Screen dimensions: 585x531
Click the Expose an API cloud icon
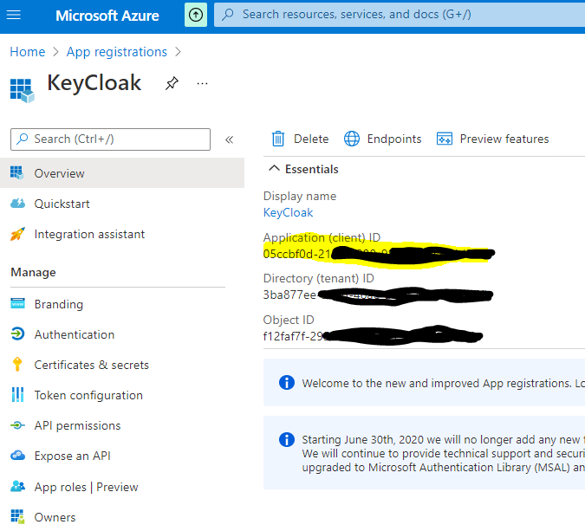point(17,456)
